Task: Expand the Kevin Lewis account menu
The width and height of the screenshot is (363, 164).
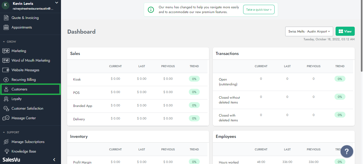Action: (56, 3)
